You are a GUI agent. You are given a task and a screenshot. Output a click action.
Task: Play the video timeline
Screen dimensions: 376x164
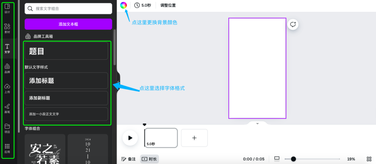coord(130,138)
